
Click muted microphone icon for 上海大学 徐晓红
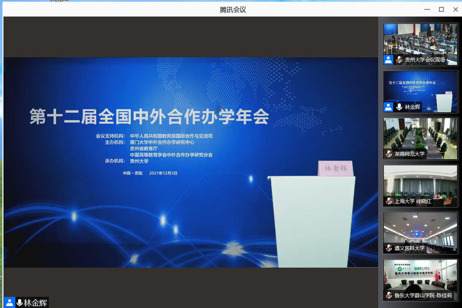[389, 201]
